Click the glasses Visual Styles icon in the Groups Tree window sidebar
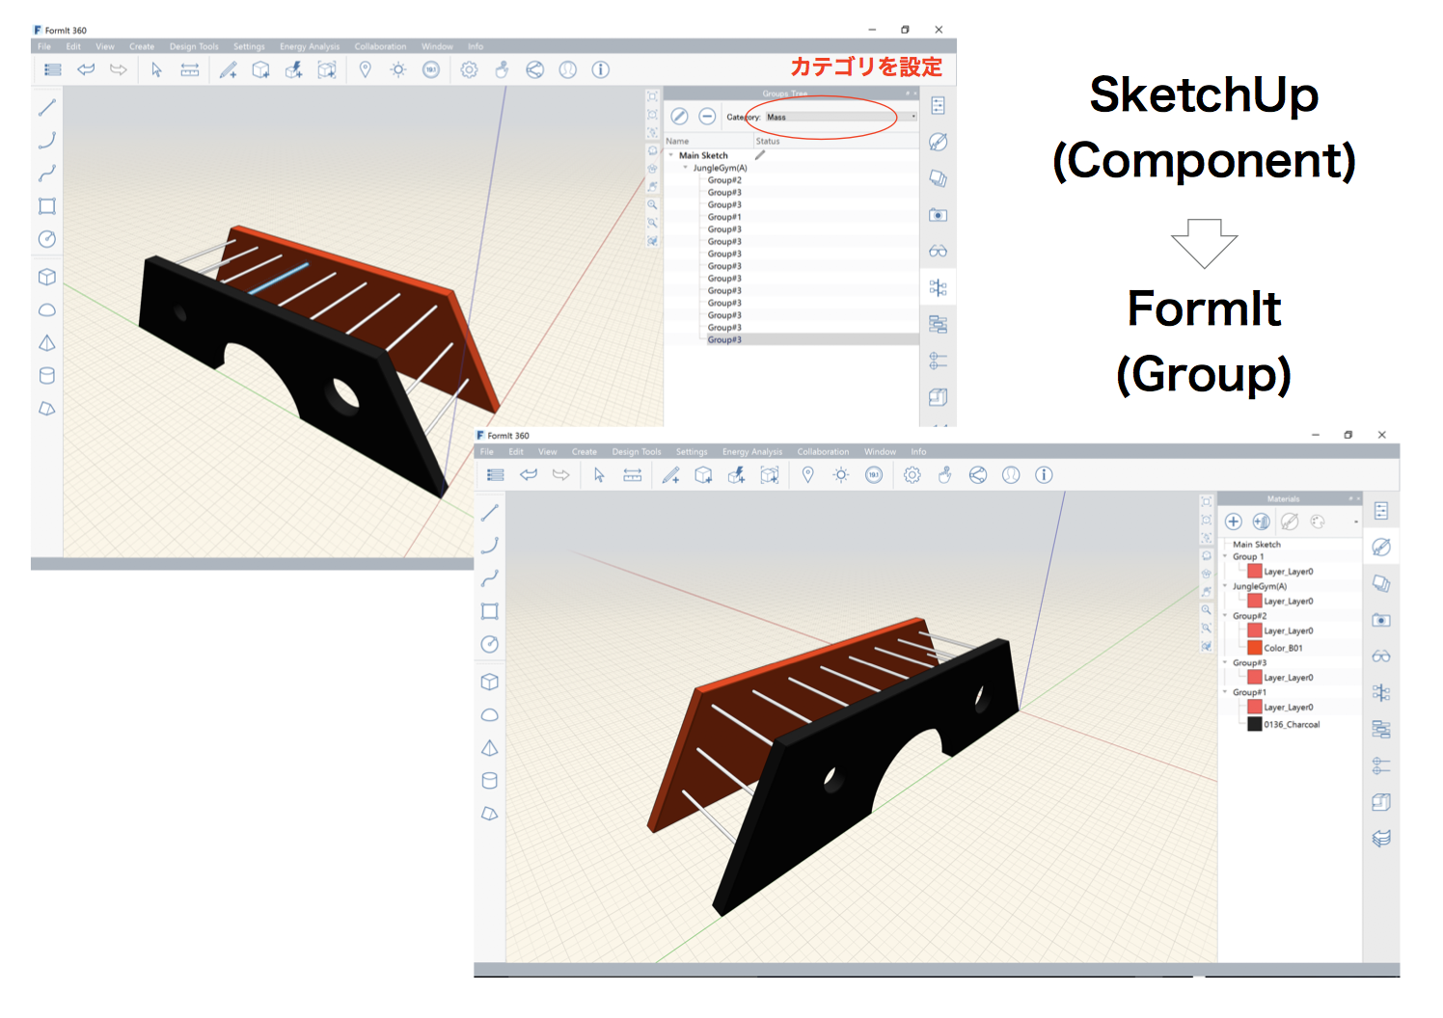Viewport: 1443px width, 1018px height. [938, 252]
